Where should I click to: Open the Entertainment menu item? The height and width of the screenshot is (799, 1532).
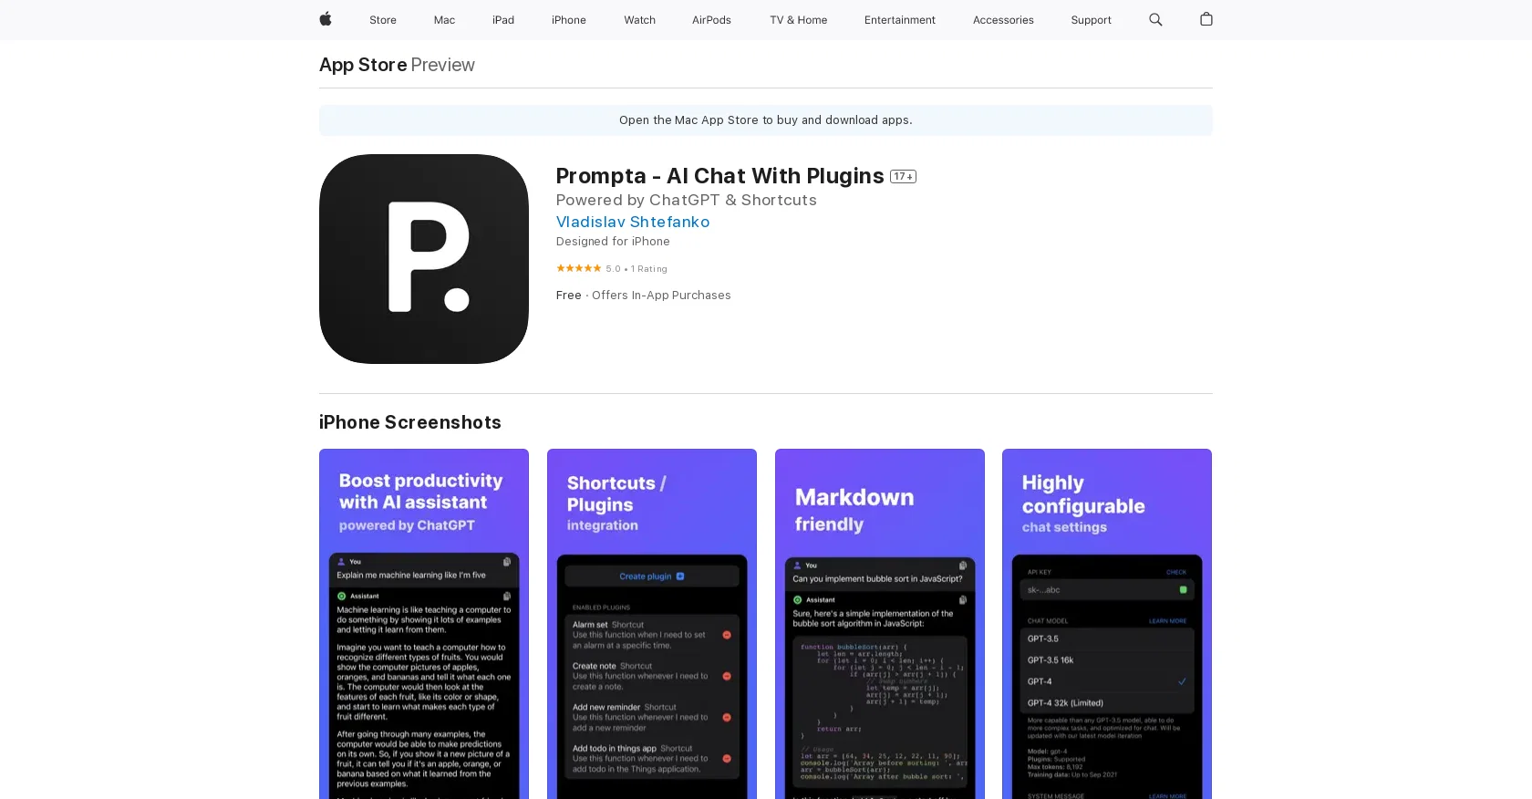click(x=900, y=20)
